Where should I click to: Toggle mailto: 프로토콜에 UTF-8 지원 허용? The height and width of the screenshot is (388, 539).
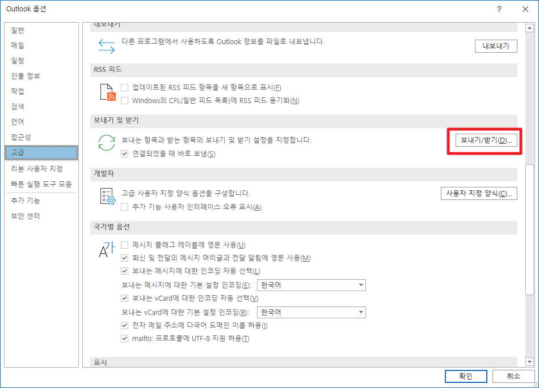pyautogui.click(x=125, y=339)
